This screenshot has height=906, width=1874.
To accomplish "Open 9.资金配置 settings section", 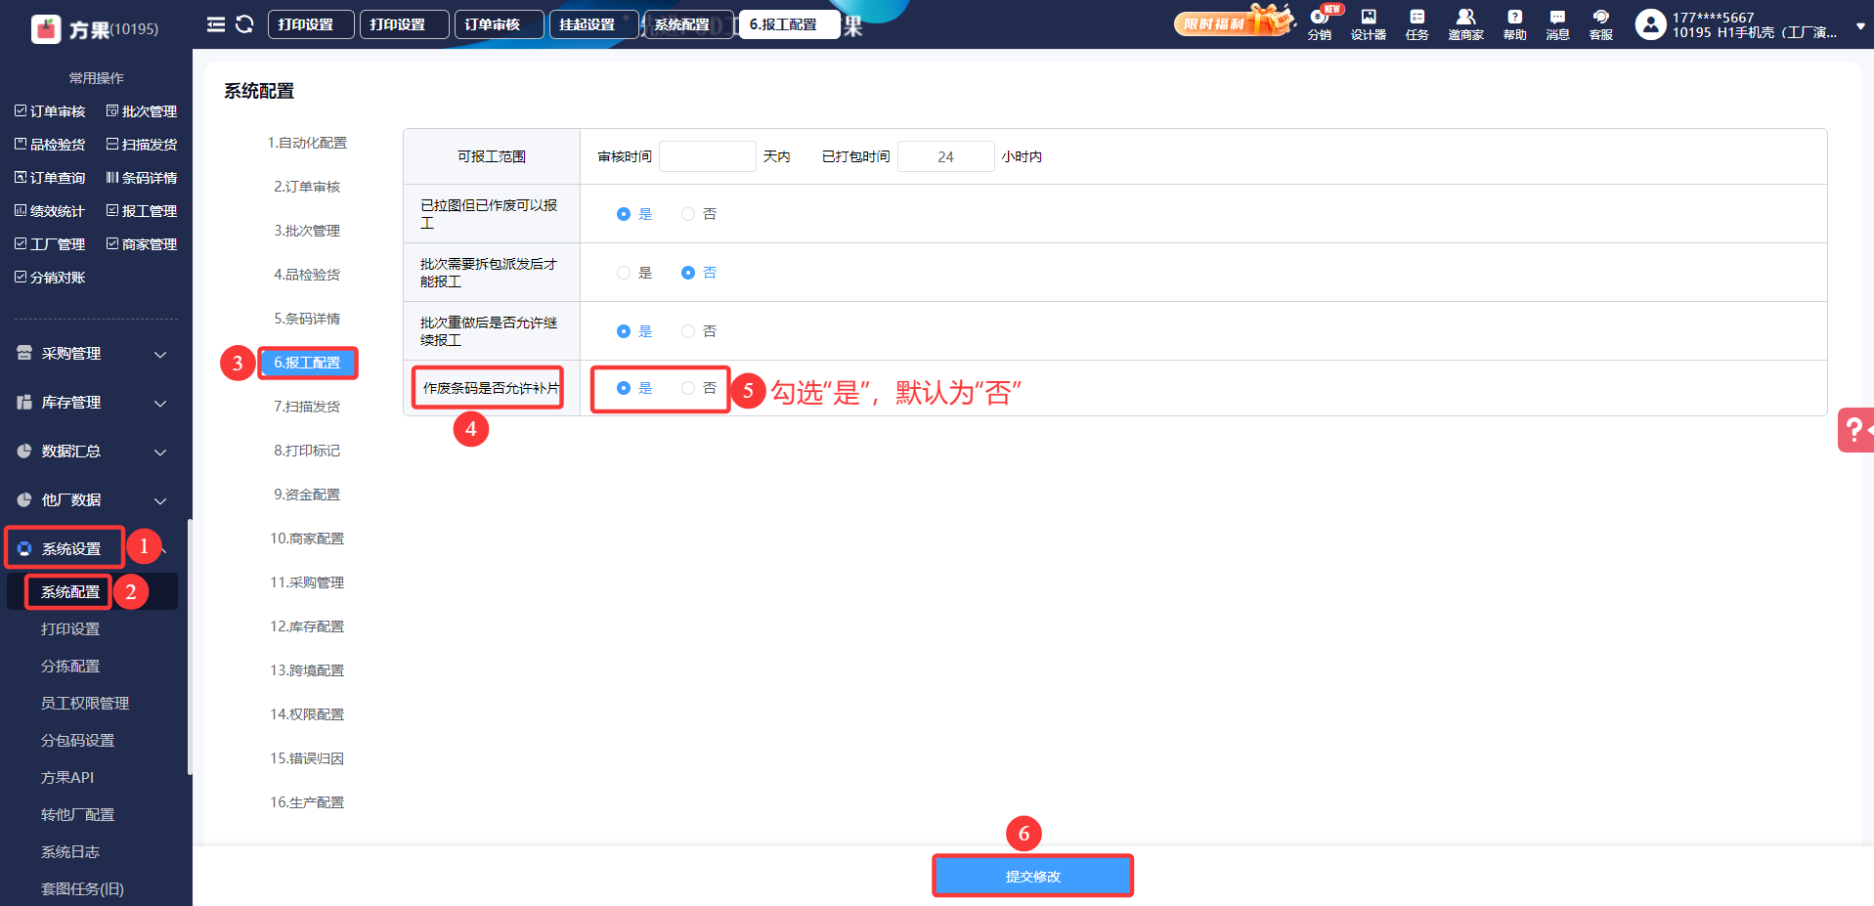I will [307, 495].
